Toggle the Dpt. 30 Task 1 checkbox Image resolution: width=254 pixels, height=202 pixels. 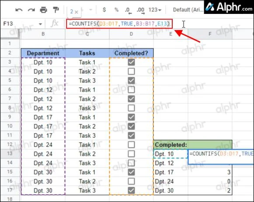click(x=131, y=172)
